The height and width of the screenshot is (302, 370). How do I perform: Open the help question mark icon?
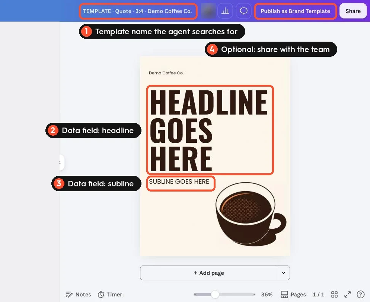pyautogui.click(x=361, y=295)
